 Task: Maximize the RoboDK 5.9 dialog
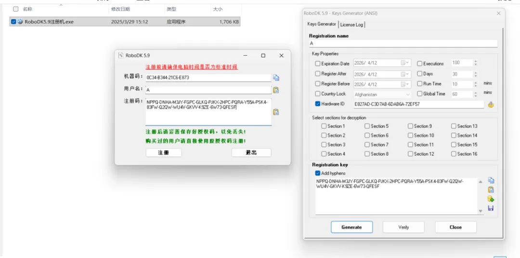tap(263, 56)
